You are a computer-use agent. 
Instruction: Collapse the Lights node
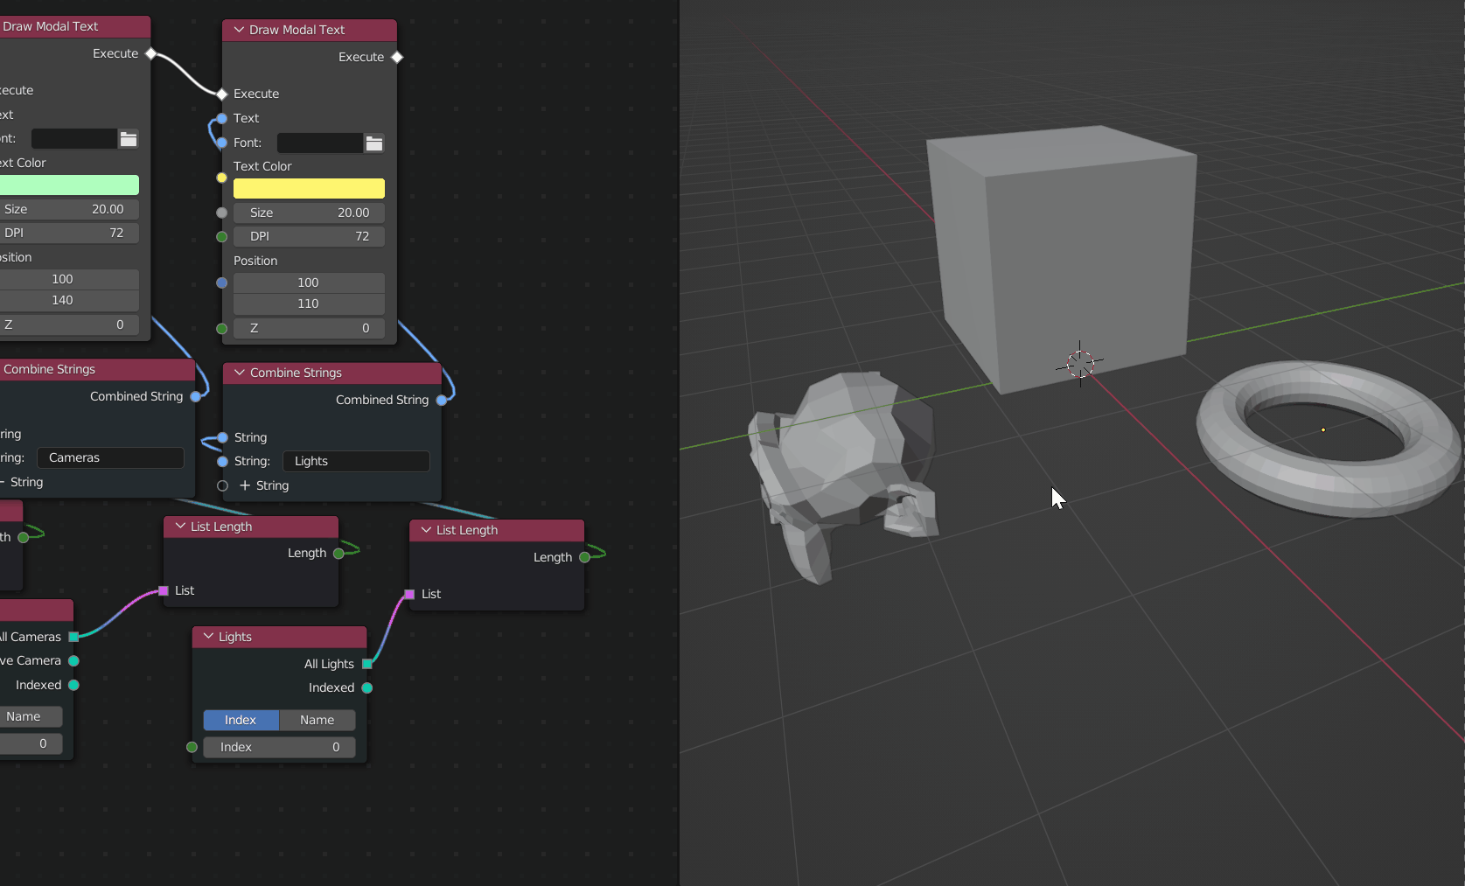click(x=209, y=637)
